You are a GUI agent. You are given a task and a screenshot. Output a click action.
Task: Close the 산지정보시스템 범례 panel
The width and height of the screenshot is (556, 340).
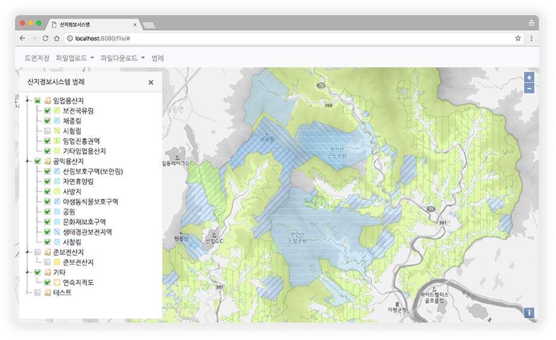point(151,82)
